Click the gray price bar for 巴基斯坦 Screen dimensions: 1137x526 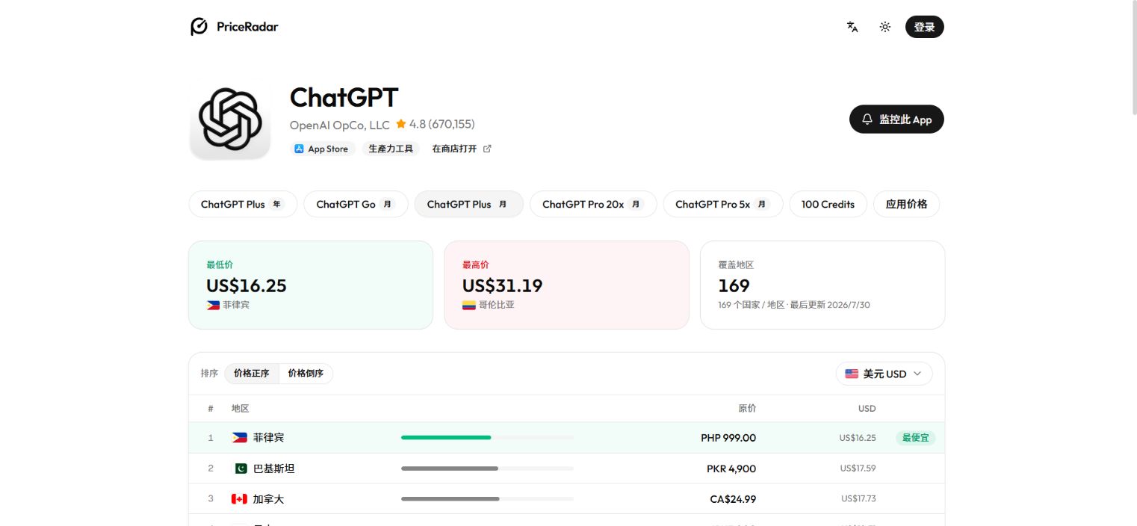point(450,468)
